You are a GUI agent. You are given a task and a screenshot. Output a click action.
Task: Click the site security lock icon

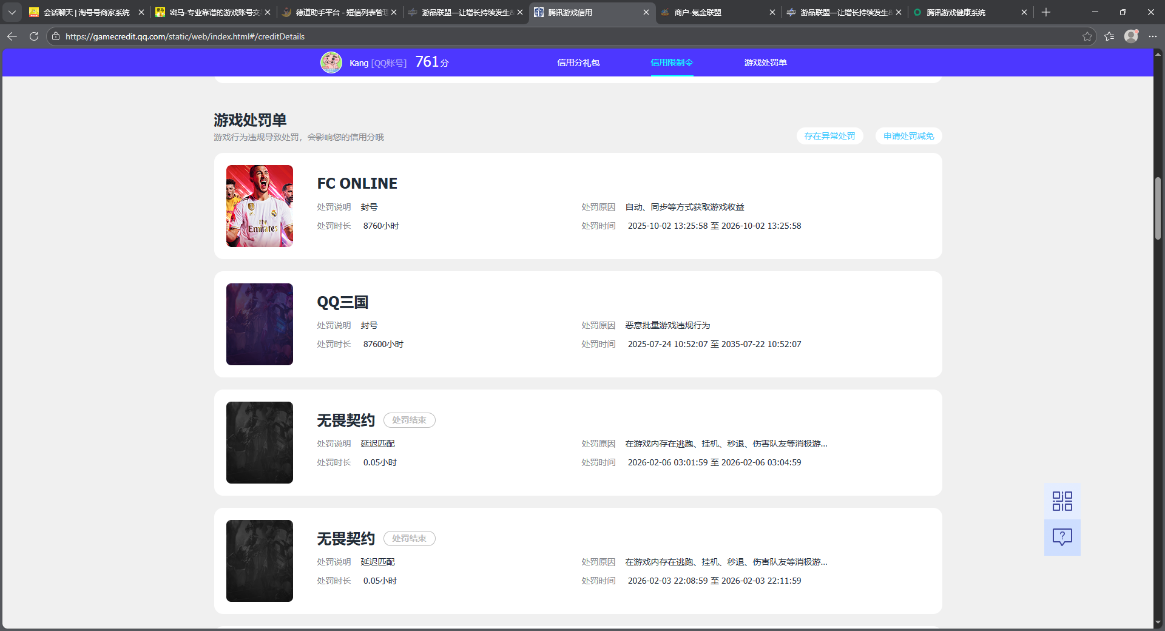click(x=55, y=36)
